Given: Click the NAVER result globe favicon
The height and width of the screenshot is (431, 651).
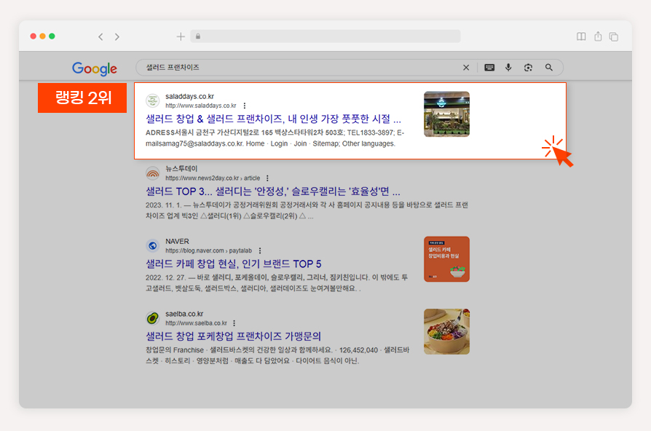Looking at the screenshot, I should (x=152, y=246).
